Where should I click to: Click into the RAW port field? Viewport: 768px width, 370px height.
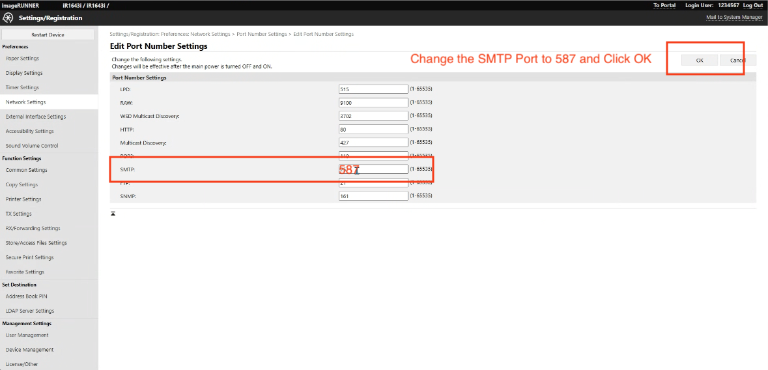373,102
